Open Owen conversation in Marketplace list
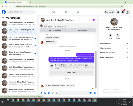This screenshot has height=106, width=133. 19,23
